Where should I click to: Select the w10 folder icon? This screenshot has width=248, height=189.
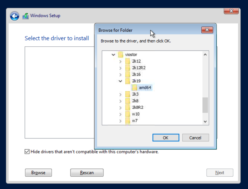click(128, 114)
